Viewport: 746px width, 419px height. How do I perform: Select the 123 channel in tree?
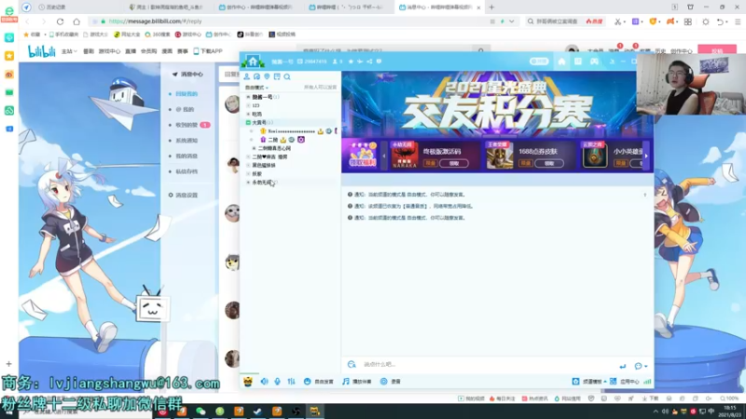click(256, 105)
